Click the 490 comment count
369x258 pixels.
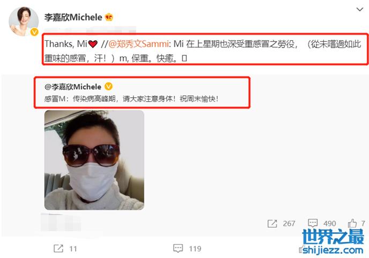pos(329,224)
